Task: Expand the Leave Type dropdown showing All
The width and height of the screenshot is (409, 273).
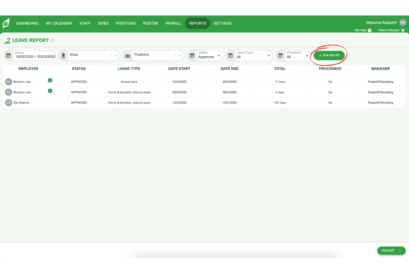Action: (x=269, y=56)
